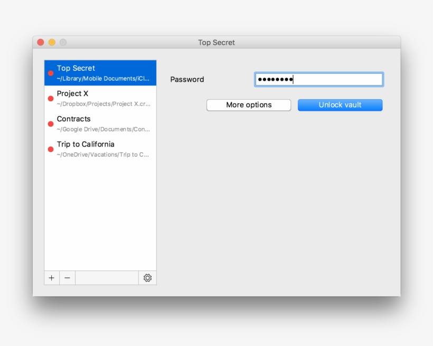Select the Project X vault
Viewport: 433px width, 346px height.
pyautogui.click(x=73, y=93)
